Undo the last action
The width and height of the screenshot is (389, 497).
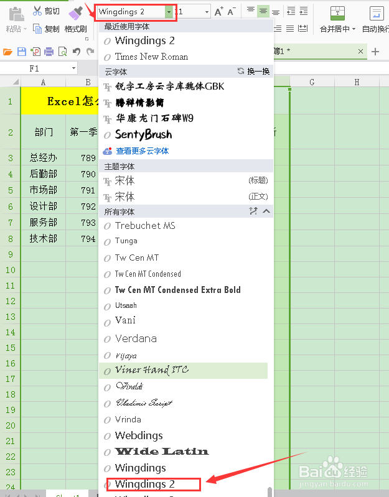(x=77, y=52)
